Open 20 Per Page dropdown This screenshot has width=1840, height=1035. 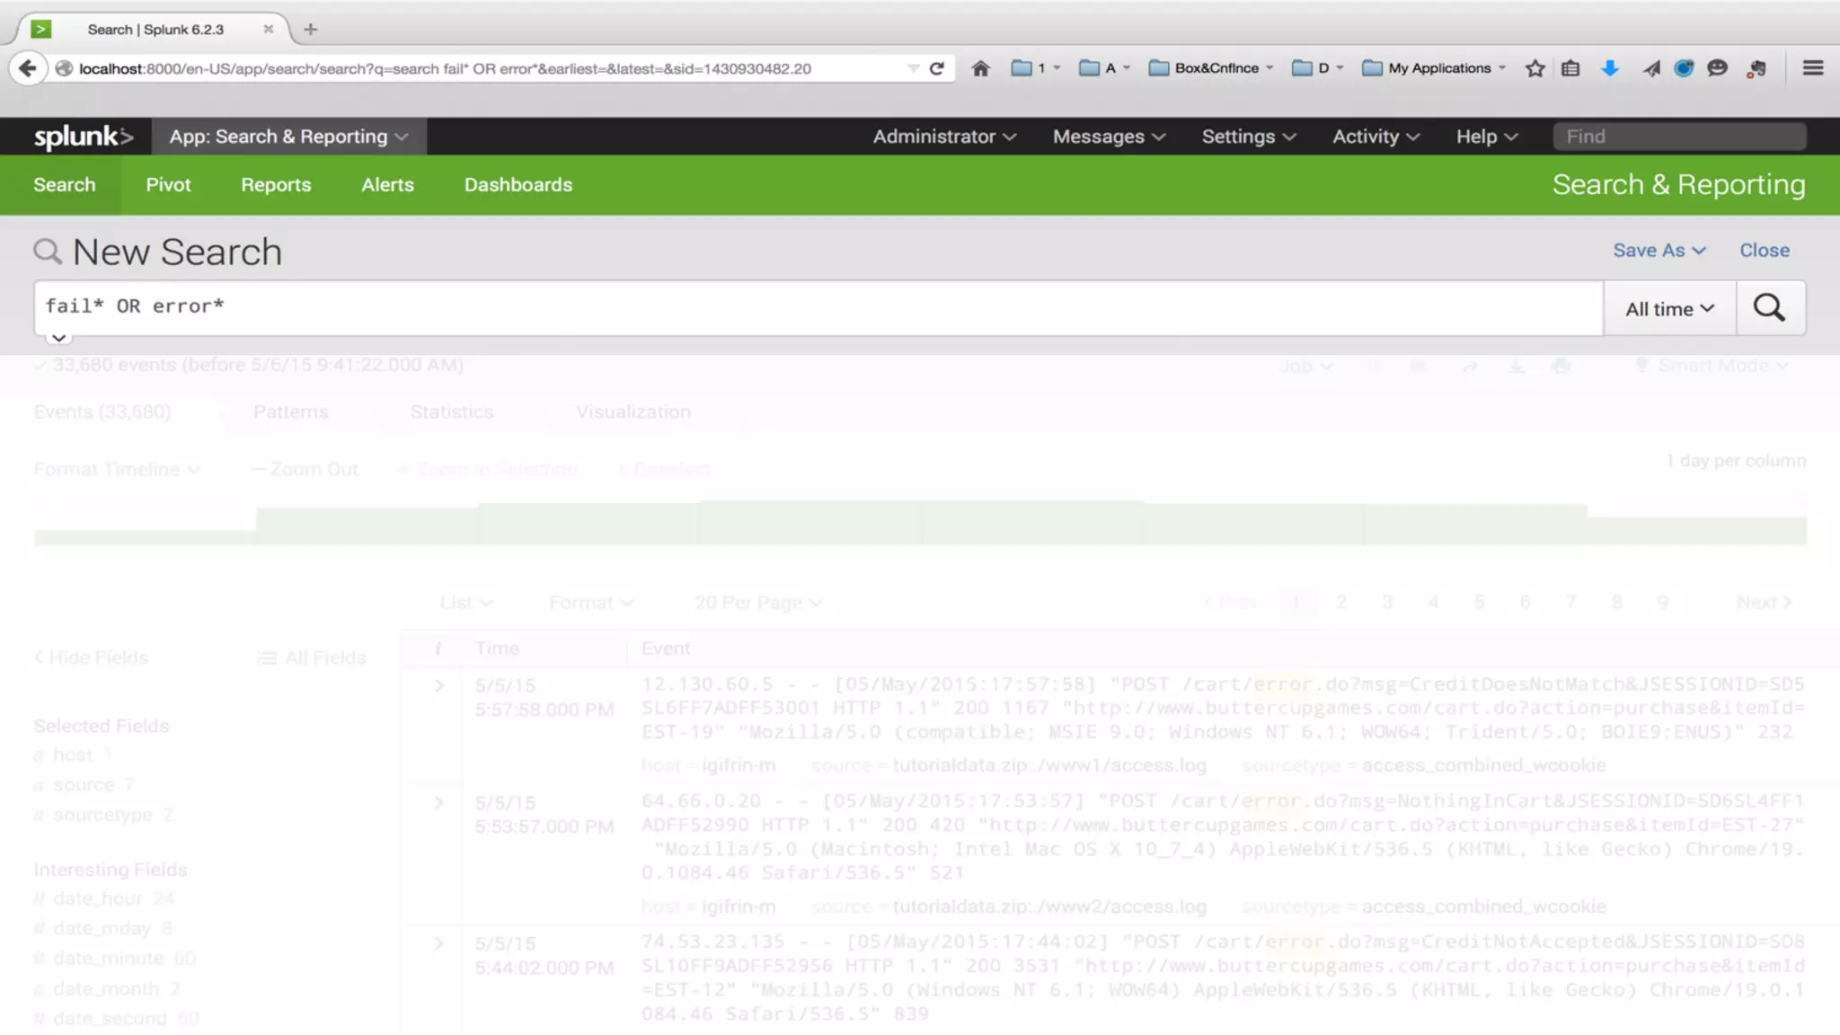click(757, 602)
